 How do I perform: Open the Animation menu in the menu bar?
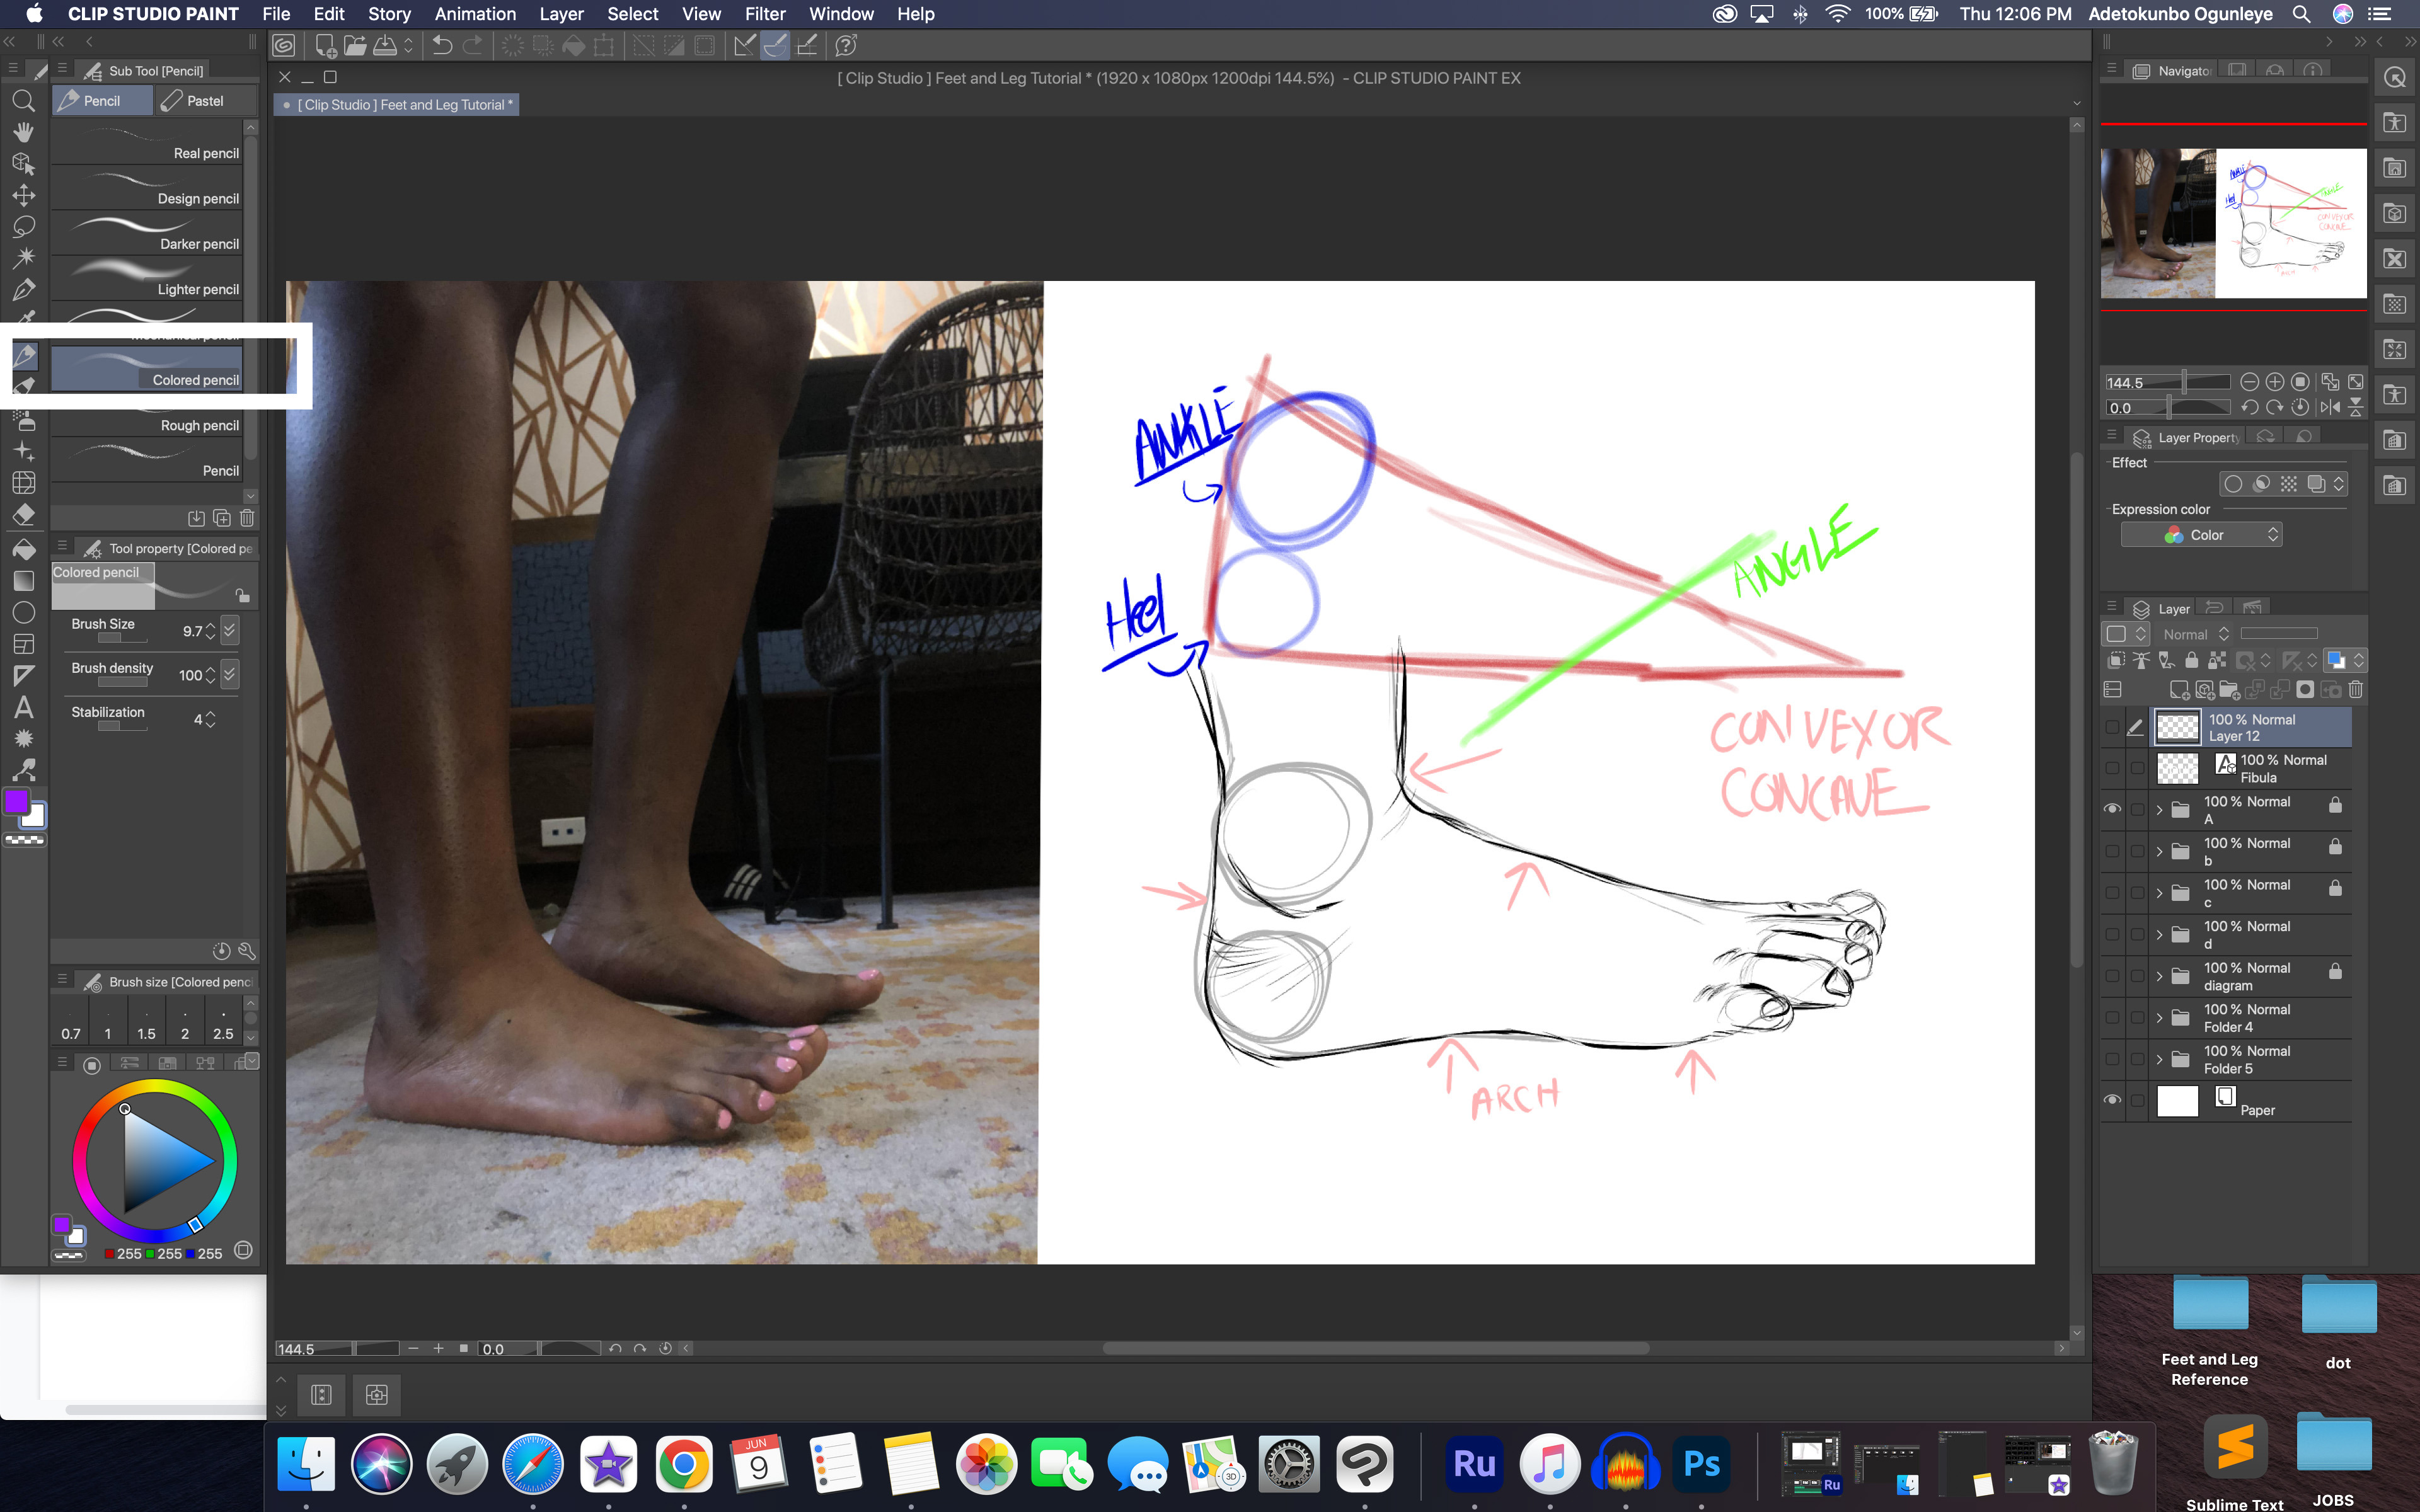(475, 14)
